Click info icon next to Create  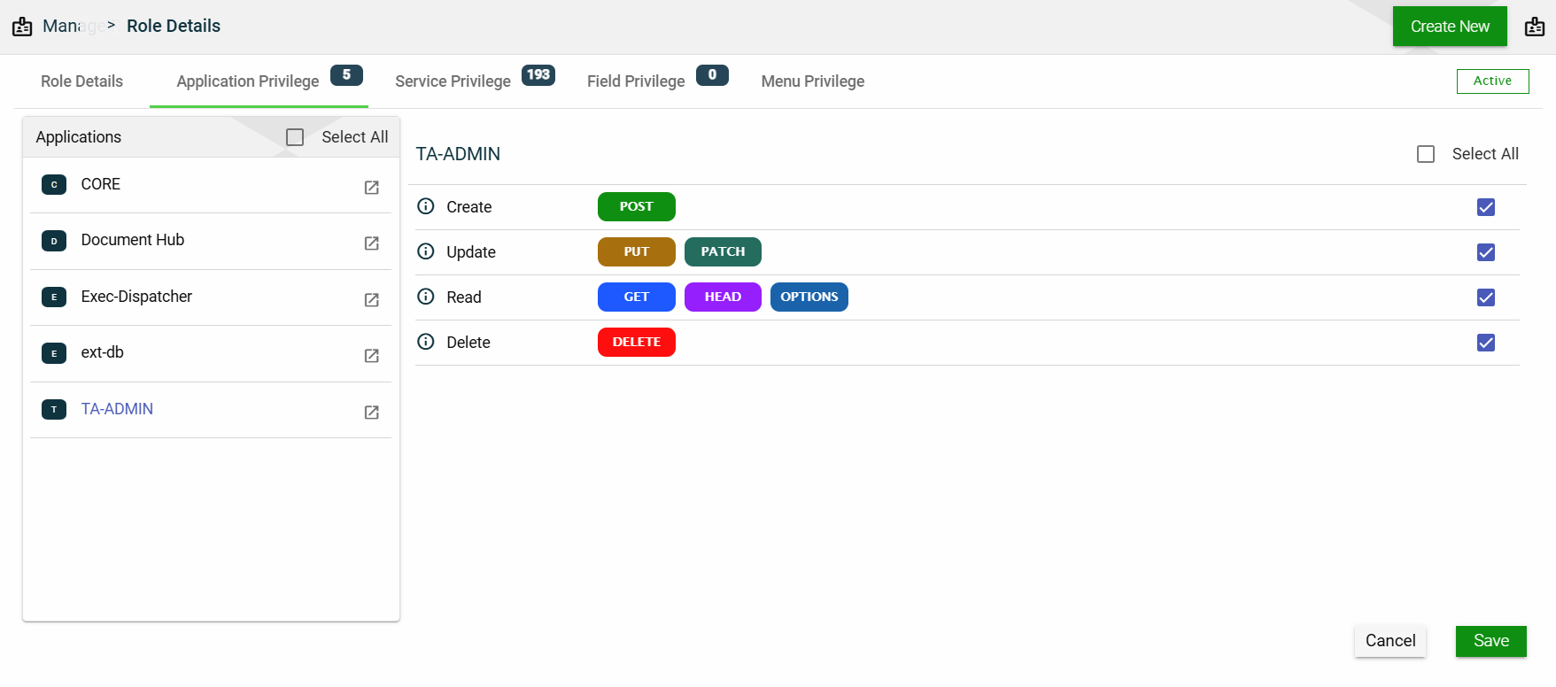[x=426, y=206]
